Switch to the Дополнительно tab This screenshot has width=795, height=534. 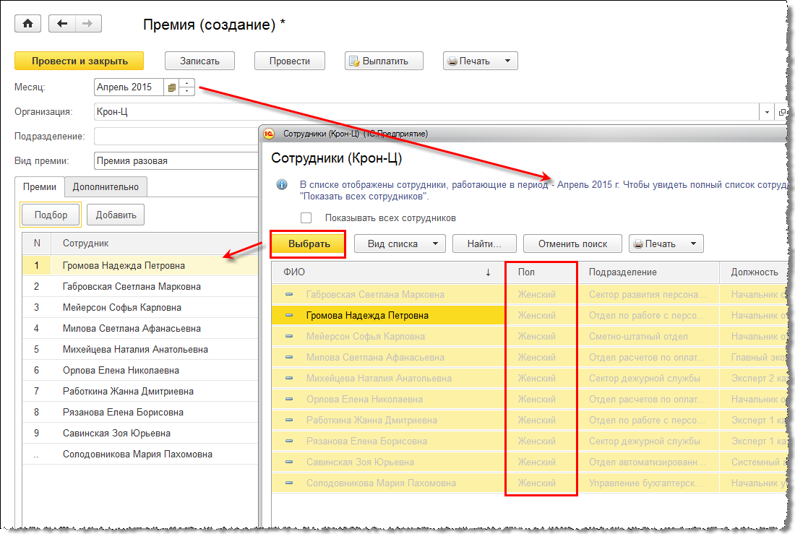[106, 186]
